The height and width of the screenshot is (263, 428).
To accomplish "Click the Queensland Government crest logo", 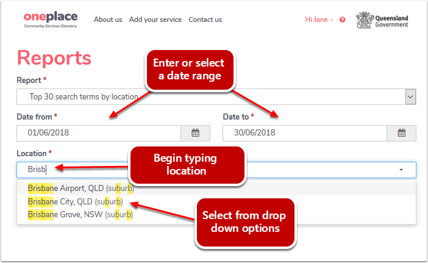I will (382, 20).
